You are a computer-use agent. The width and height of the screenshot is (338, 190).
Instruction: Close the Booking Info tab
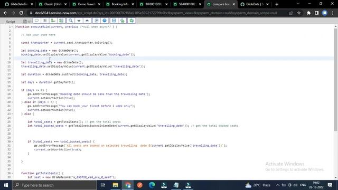(133, 4)
